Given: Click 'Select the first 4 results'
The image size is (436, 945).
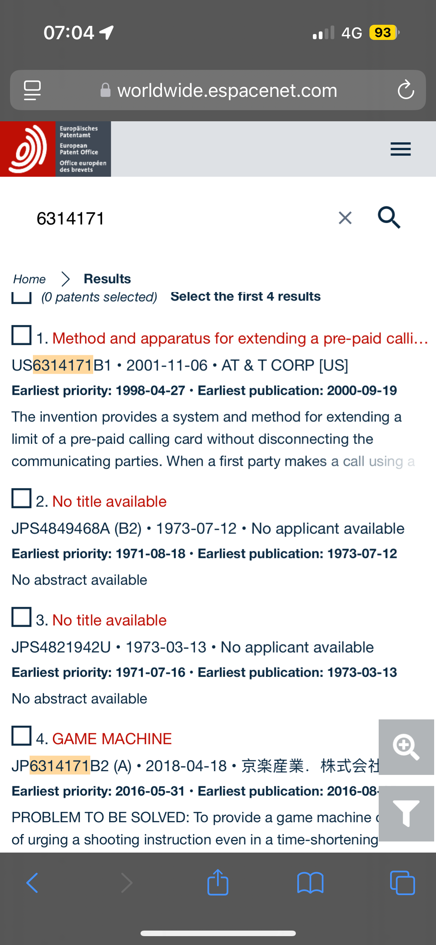Looking at the screenshot, I should [246, 296].
